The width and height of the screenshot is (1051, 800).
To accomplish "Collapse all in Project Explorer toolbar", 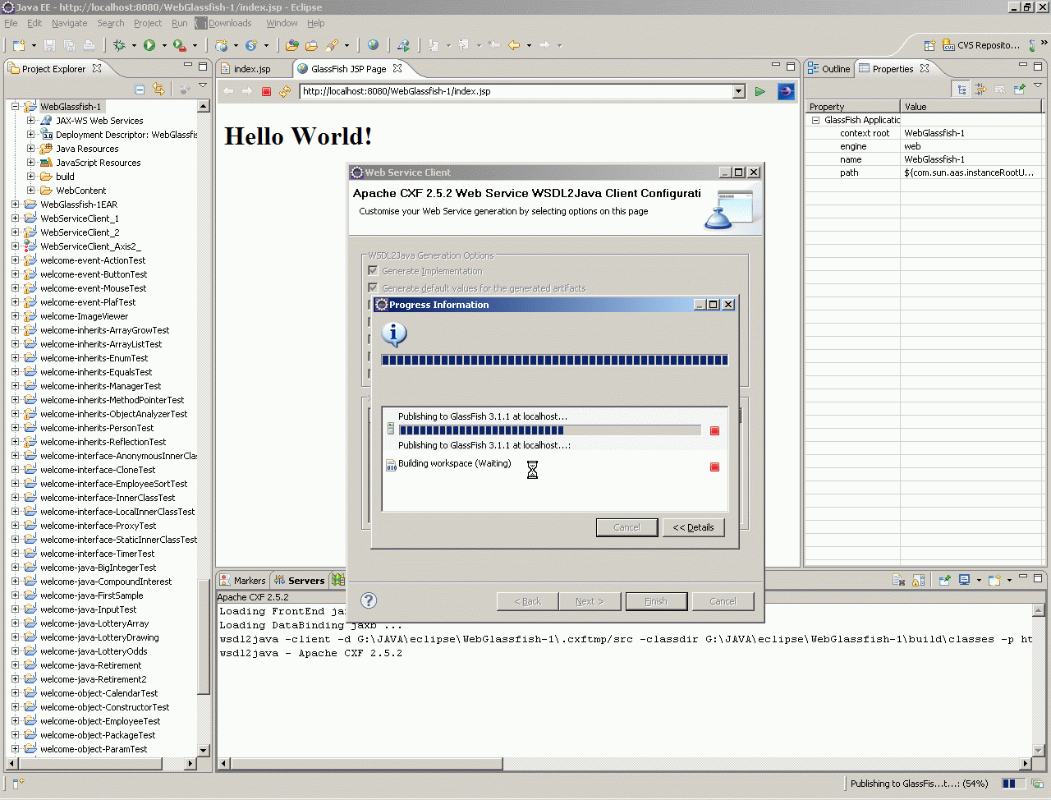I will 140,89.
